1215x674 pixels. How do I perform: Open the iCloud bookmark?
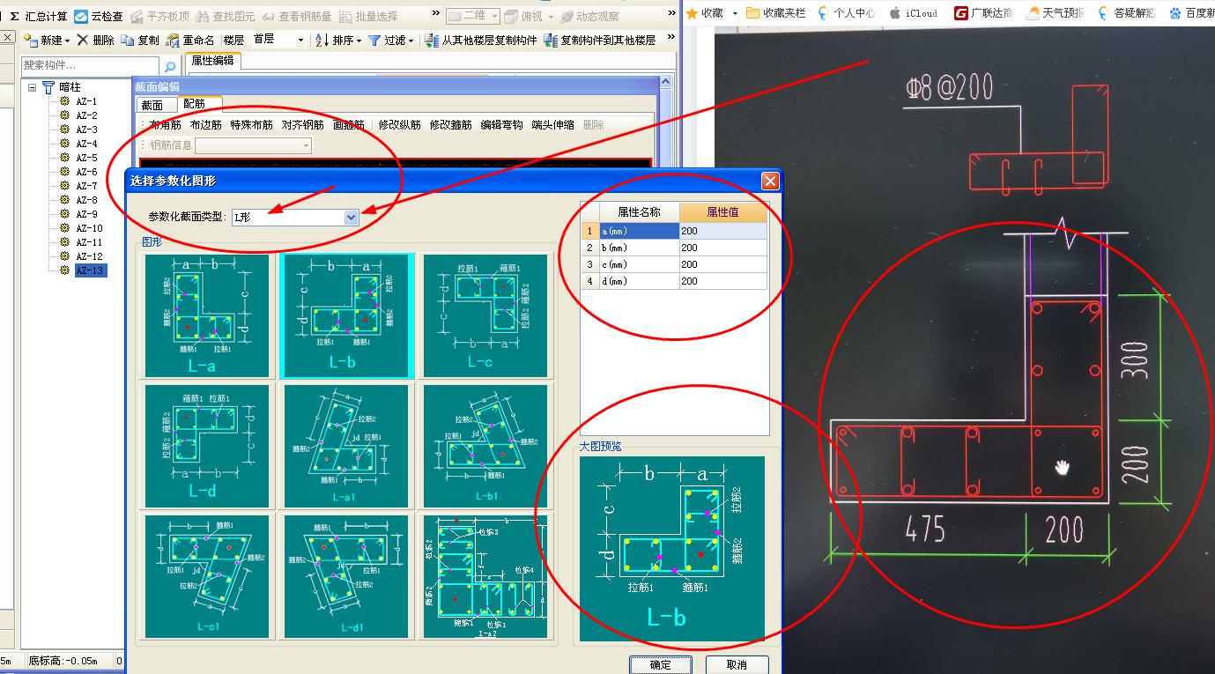(912, 13)
